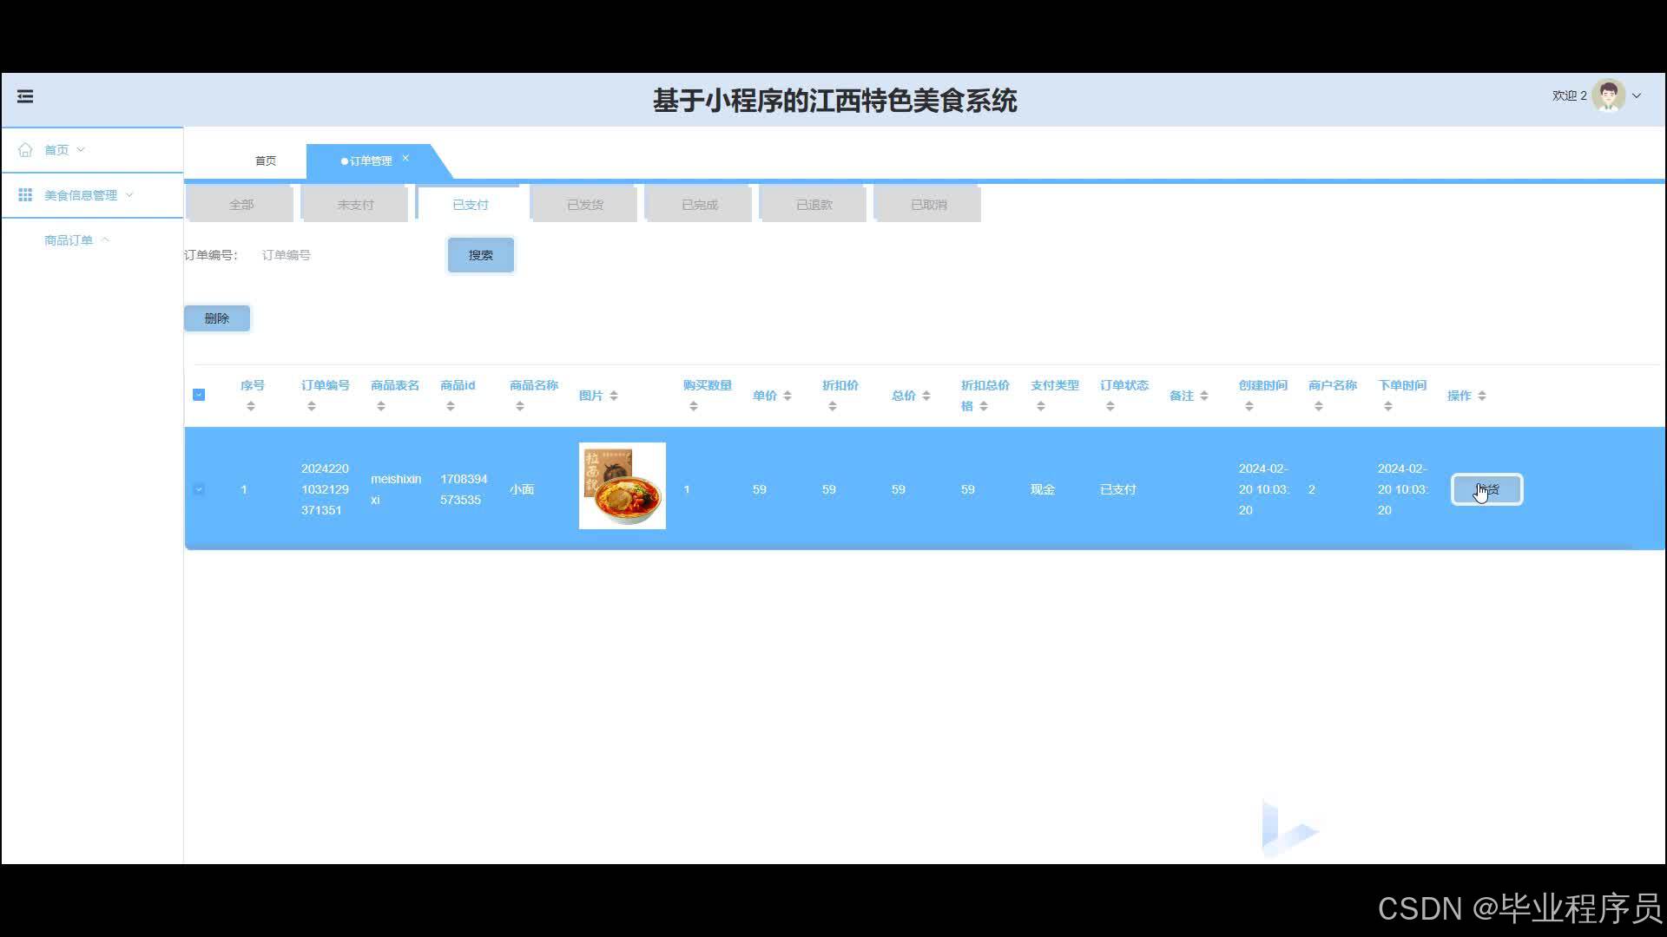Viewport: 1667px width, 937px height.
Task: Click the 删除 button
Action: 217,318
